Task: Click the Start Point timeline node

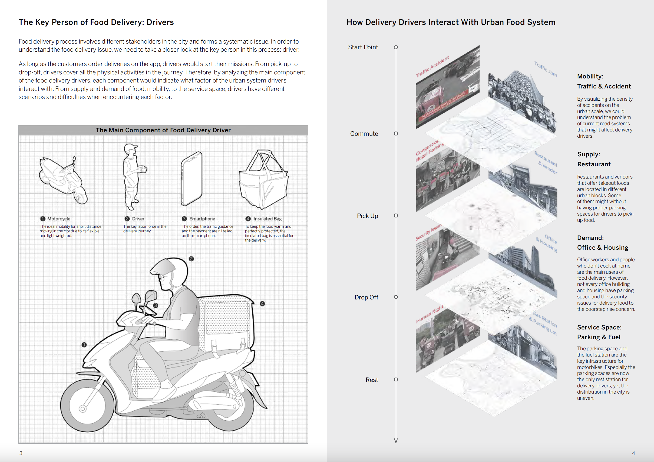Action: point(396,47)
